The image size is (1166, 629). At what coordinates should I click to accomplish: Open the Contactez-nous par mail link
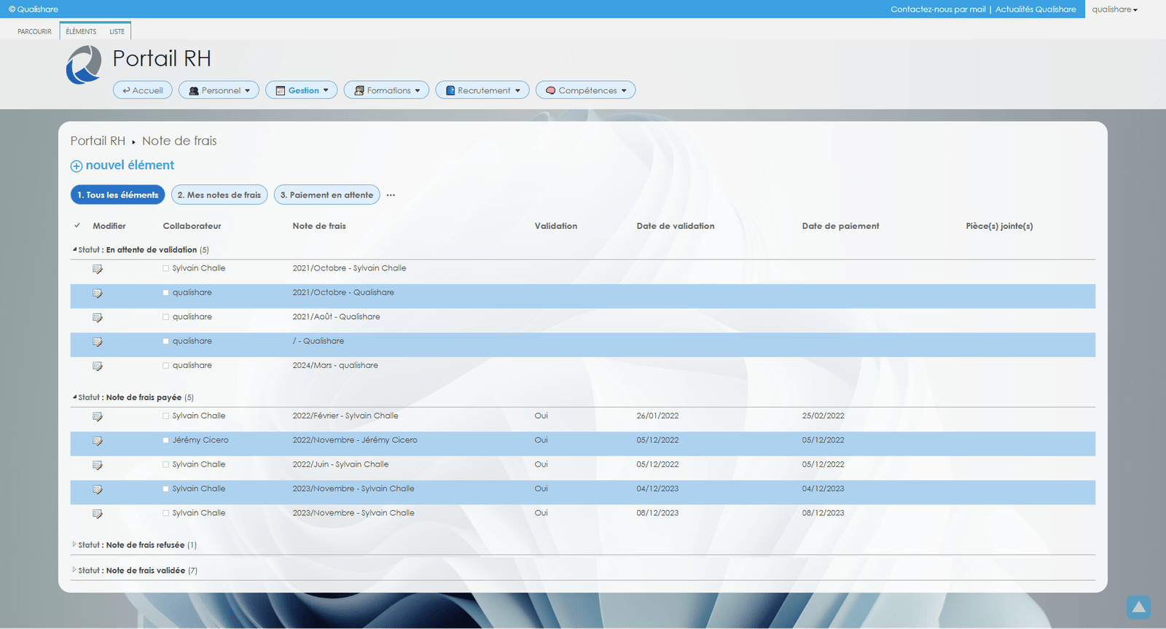click(937, 9)
